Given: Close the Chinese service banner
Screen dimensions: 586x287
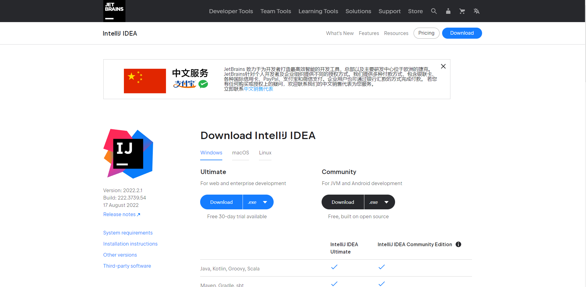Looking at the screenshot, I should pos(443,66).
